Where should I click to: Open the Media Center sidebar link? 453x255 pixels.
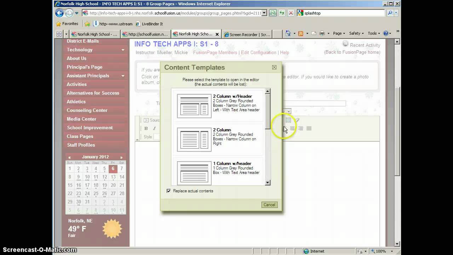coord(81,119)
